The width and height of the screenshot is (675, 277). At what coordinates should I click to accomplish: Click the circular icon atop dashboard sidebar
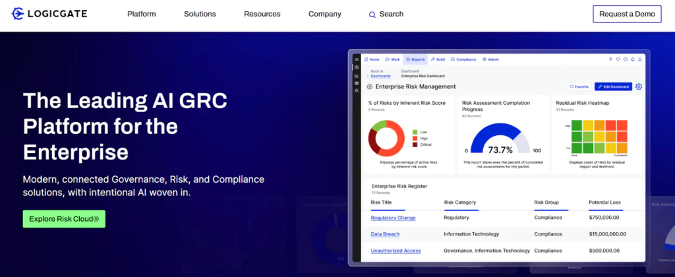(x=357, y=67)
